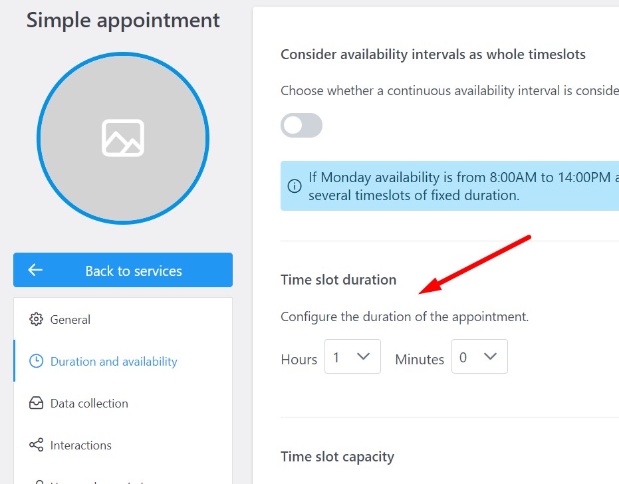This screenshot has height=484, width=619.
Task: Open the General settings section
Action: pyautogui.click(x=123, y=319)
